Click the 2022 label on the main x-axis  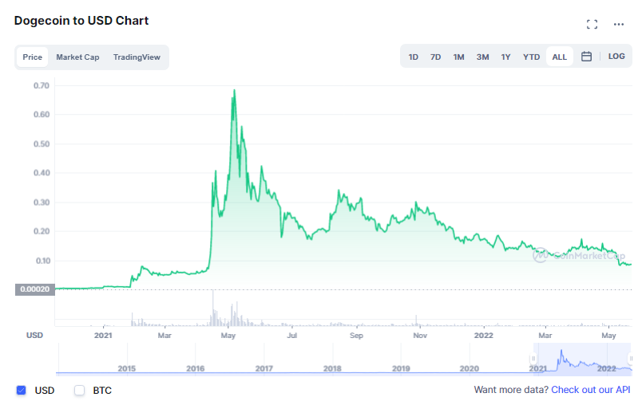[x=484, y=336]
